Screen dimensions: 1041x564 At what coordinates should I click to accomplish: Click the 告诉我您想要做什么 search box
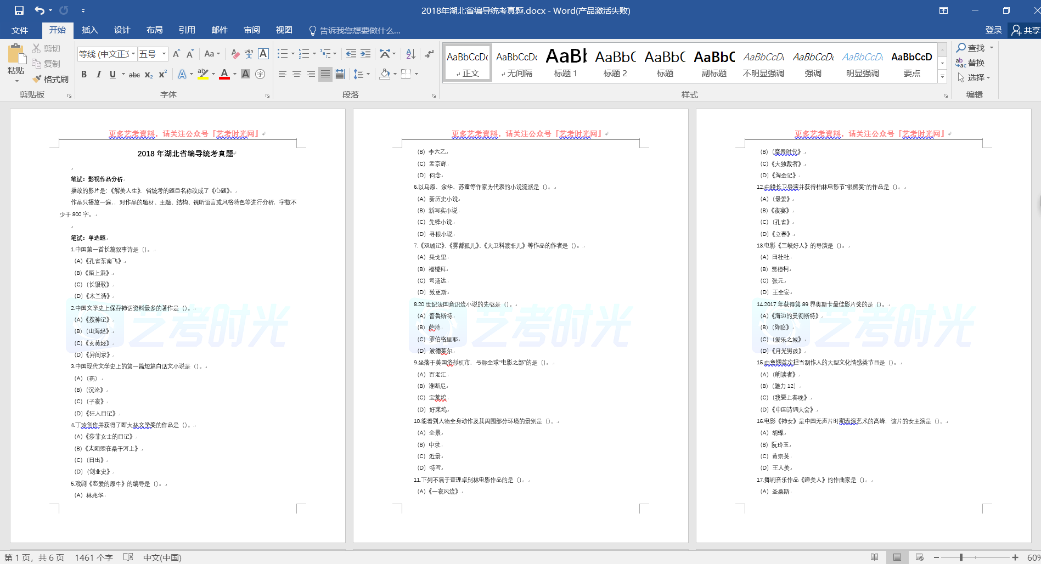[x=359, y=30]
